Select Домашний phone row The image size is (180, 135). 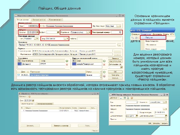coord(41,64)
